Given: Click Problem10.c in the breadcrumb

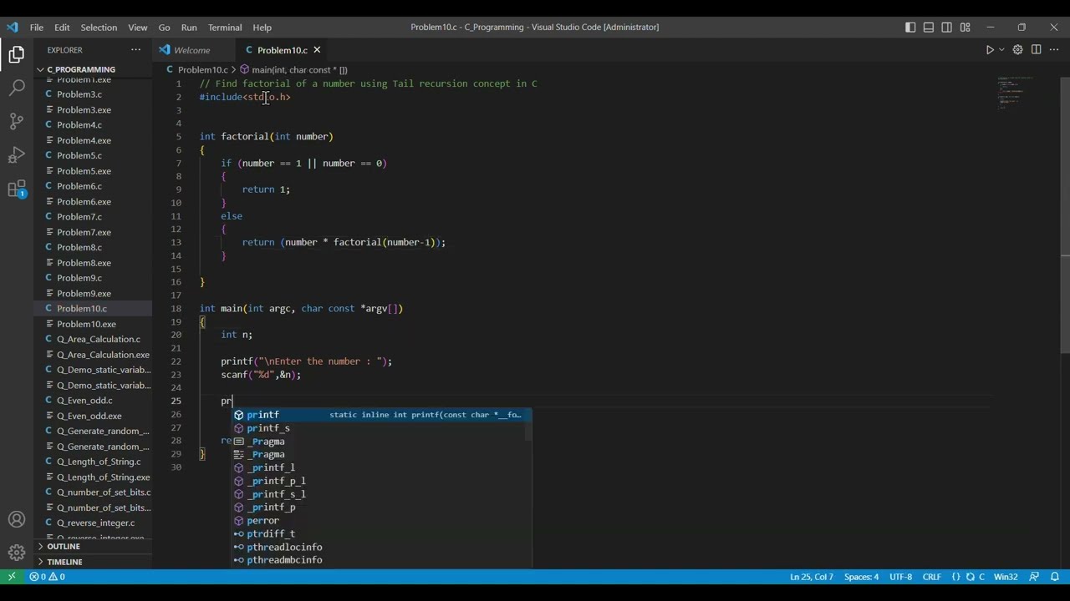Looking at the screenshot, I should (x=202, y=70).
